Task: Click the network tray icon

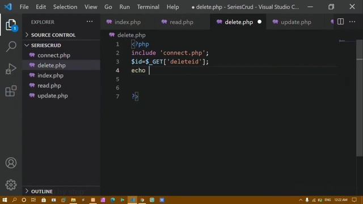Action: (314, 200)
